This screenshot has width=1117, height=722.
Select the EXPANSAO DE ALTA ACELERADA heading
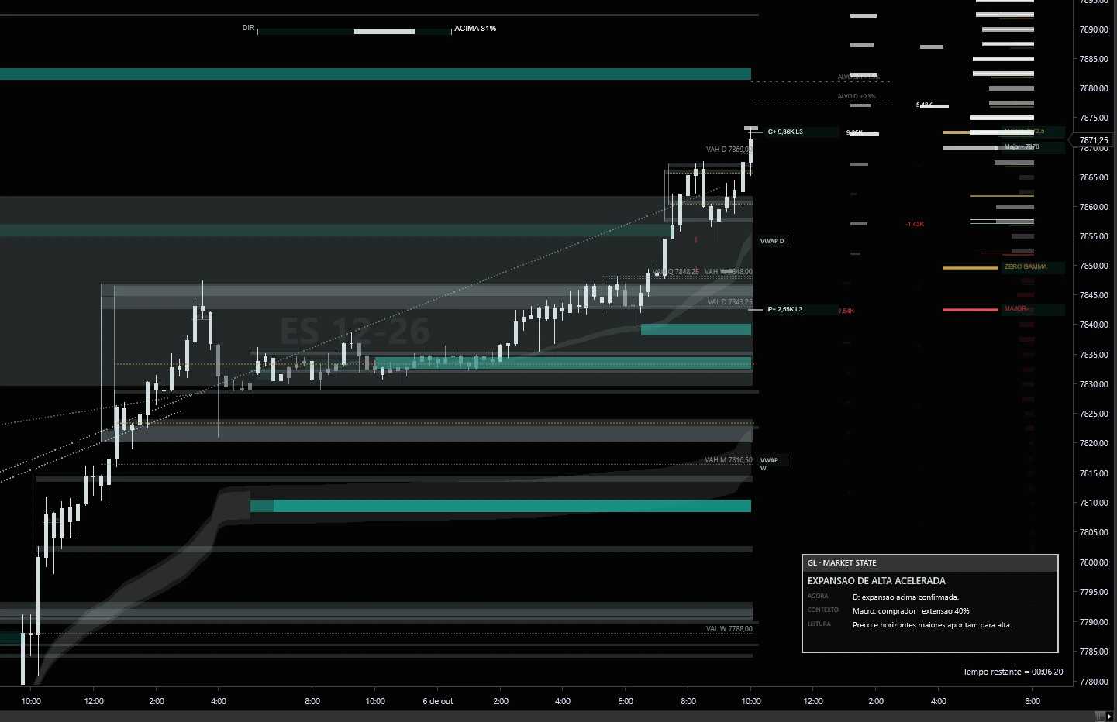(x=877, y=580)
